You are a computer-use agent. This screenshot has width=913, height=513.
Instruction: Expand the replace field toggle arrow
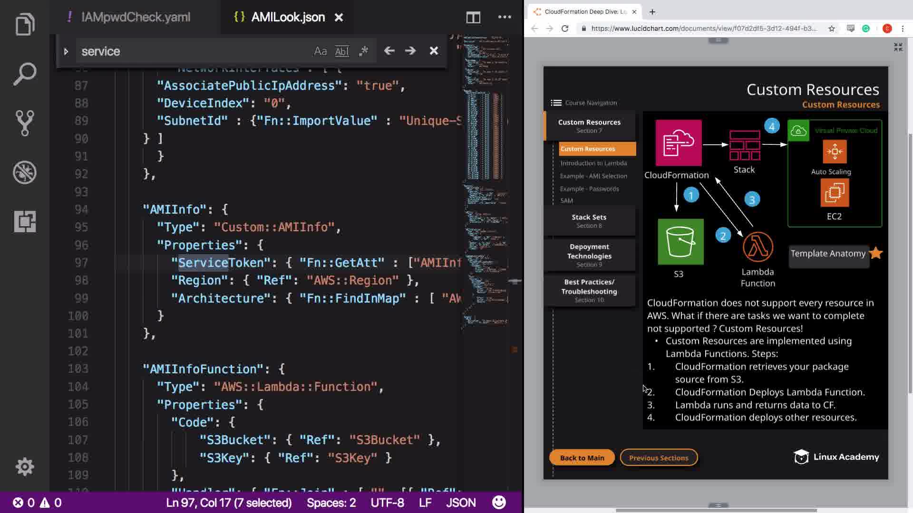pyautogui.click(x=66, y=51)
